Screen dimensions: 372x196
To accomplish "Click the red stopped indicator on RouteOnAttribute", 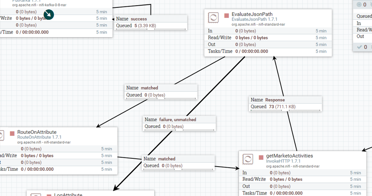I will point(12,134).
